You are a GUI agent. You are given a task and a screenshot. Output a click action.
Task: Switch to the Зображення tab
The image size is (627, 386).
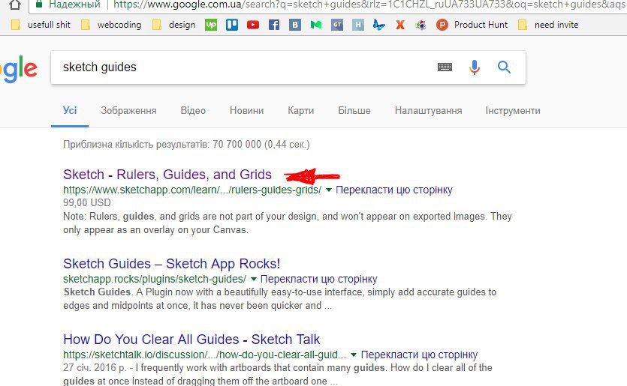(128, 111)
